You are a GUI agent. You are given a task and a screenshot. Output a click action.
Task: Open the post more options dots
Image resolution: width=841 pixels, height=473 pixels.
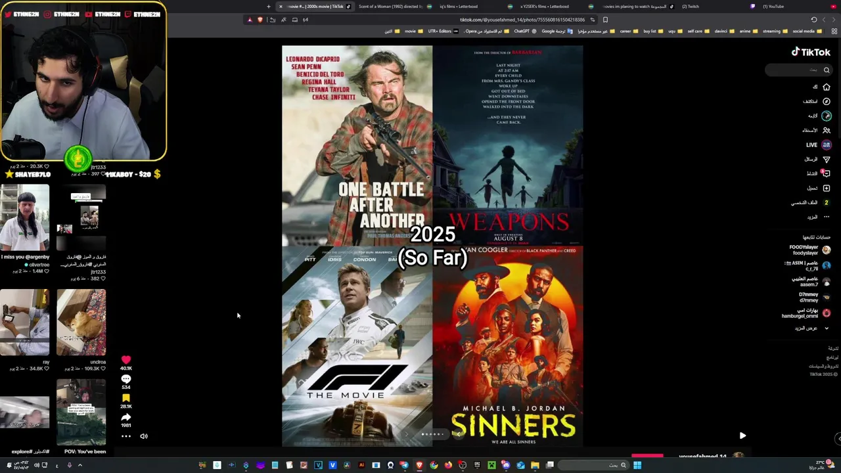126,436
